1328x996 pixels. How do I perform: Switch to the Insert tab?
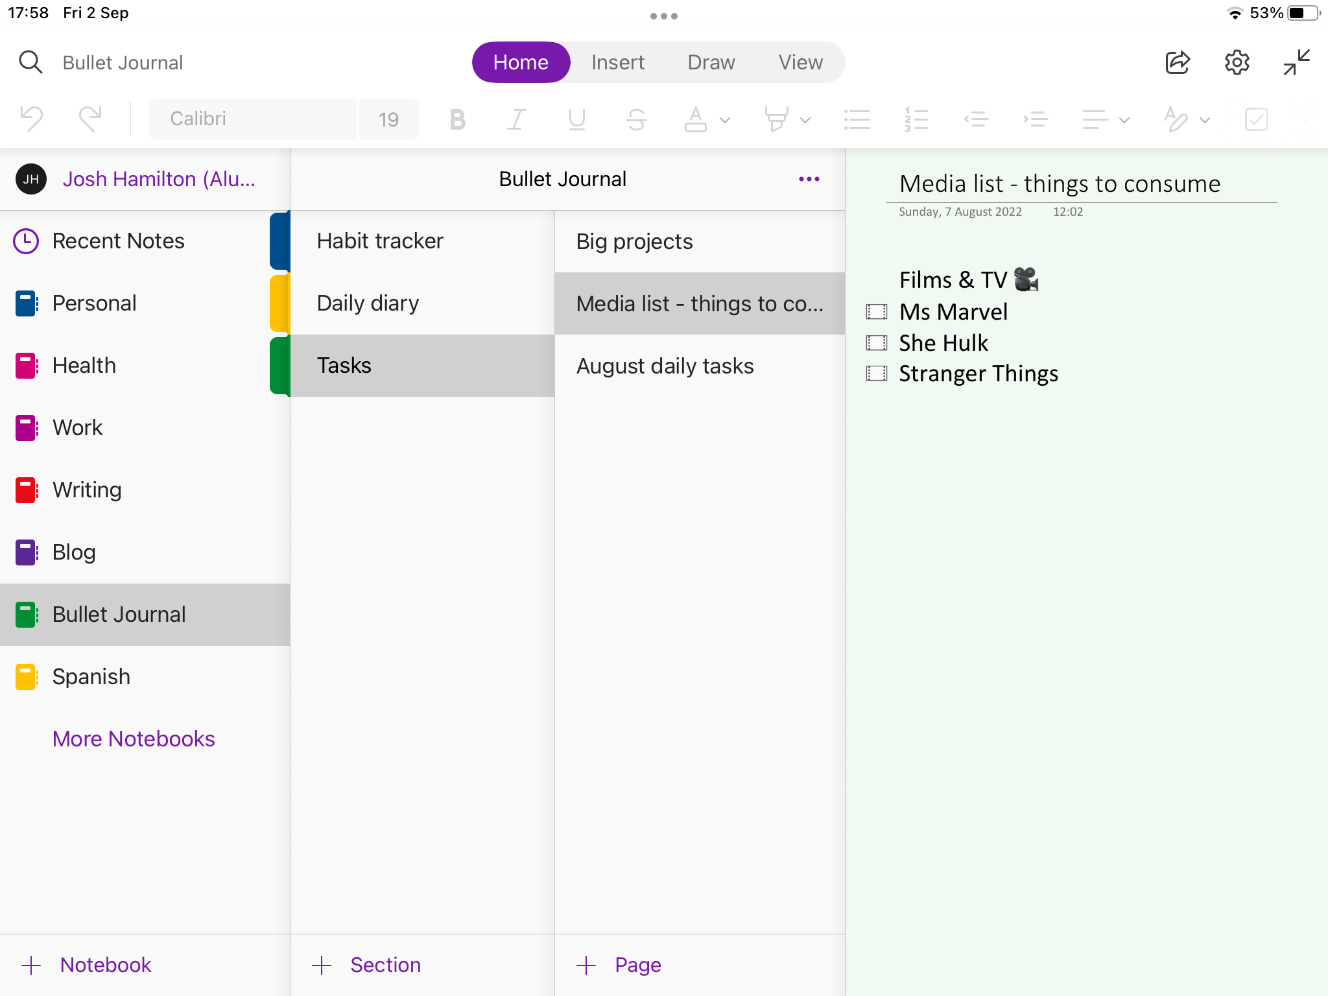click(617, 62)
